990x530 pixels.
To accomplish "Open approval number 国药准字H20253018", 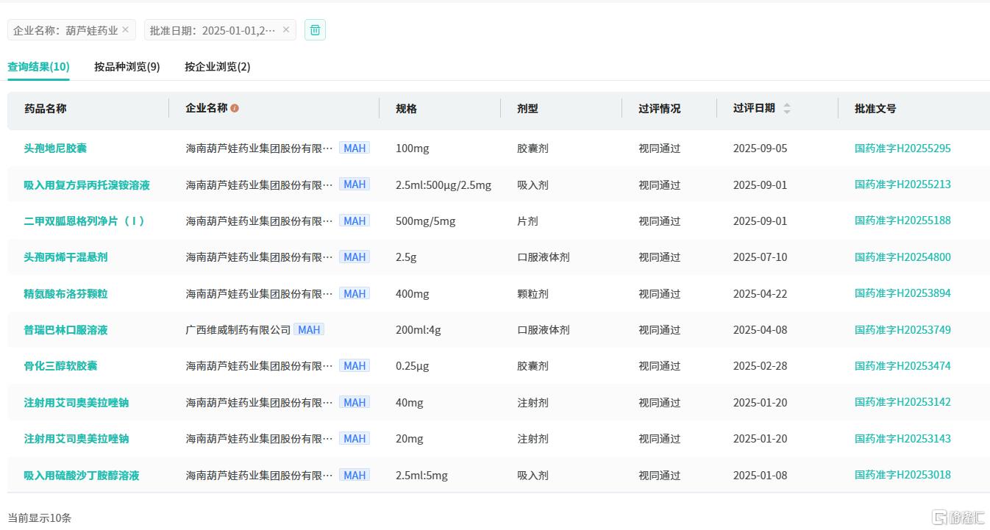I will (902, 475).
